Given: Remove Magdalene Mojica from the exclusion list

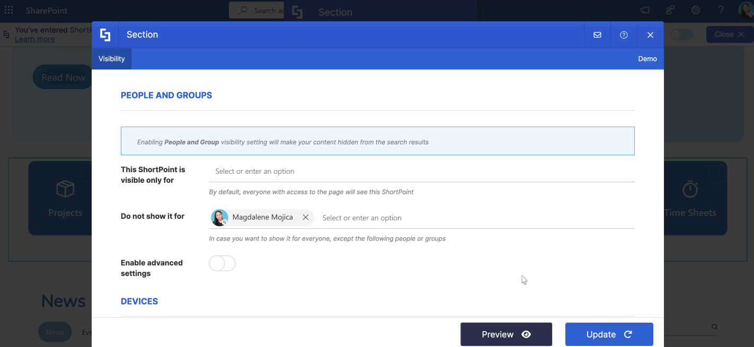Looking at the screenshot, I should point(306,217).
